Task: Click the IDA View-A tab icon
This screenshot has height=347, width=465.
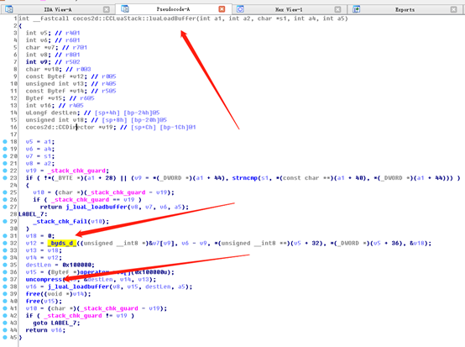Action: [x=9, y=9]
